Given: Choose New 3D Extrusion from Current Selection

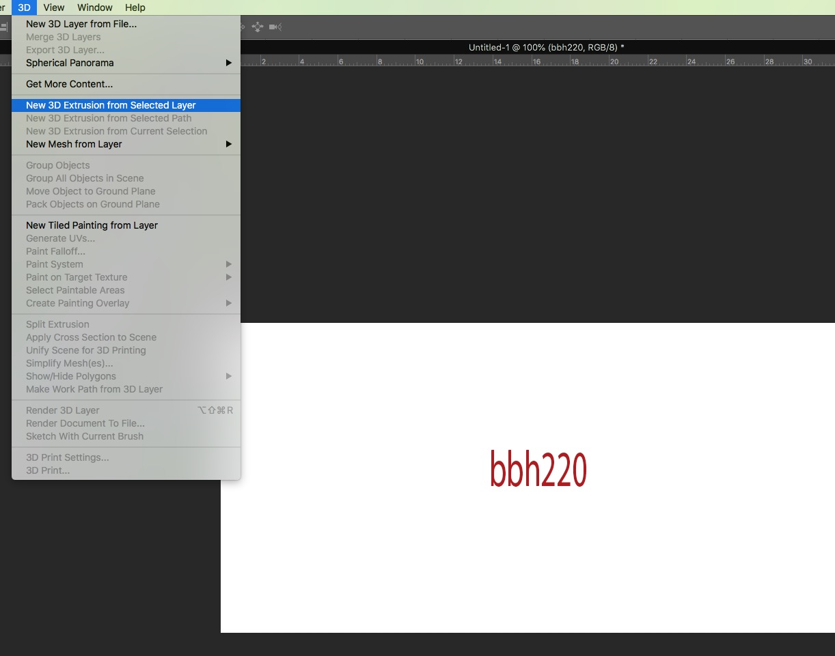Looking at the screenshot, I should pos(126,131).
